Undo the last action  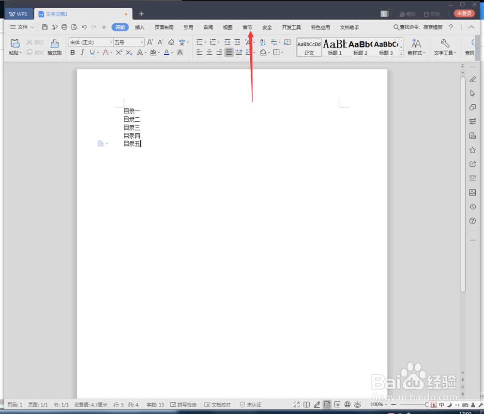coord(84,27)
